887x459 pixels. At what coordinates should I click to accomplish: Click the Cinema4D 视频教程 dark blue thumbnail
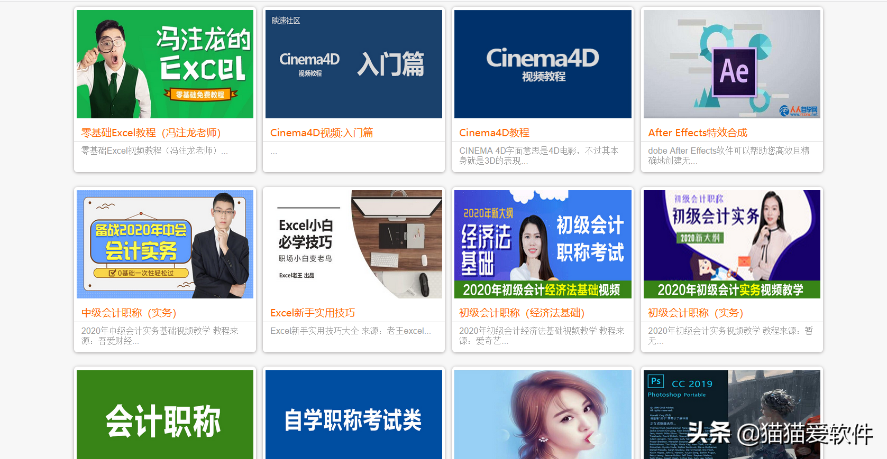pos(543,64)
